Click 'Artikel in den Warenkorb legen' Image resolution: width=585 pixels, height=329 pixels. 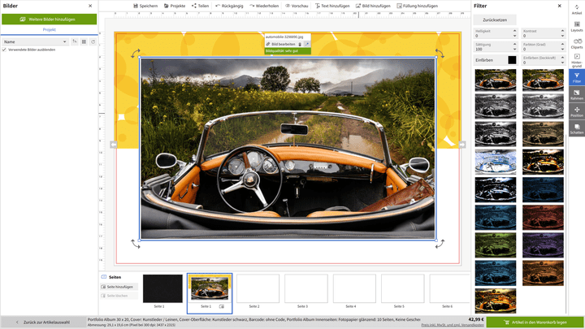pos(535,322)
